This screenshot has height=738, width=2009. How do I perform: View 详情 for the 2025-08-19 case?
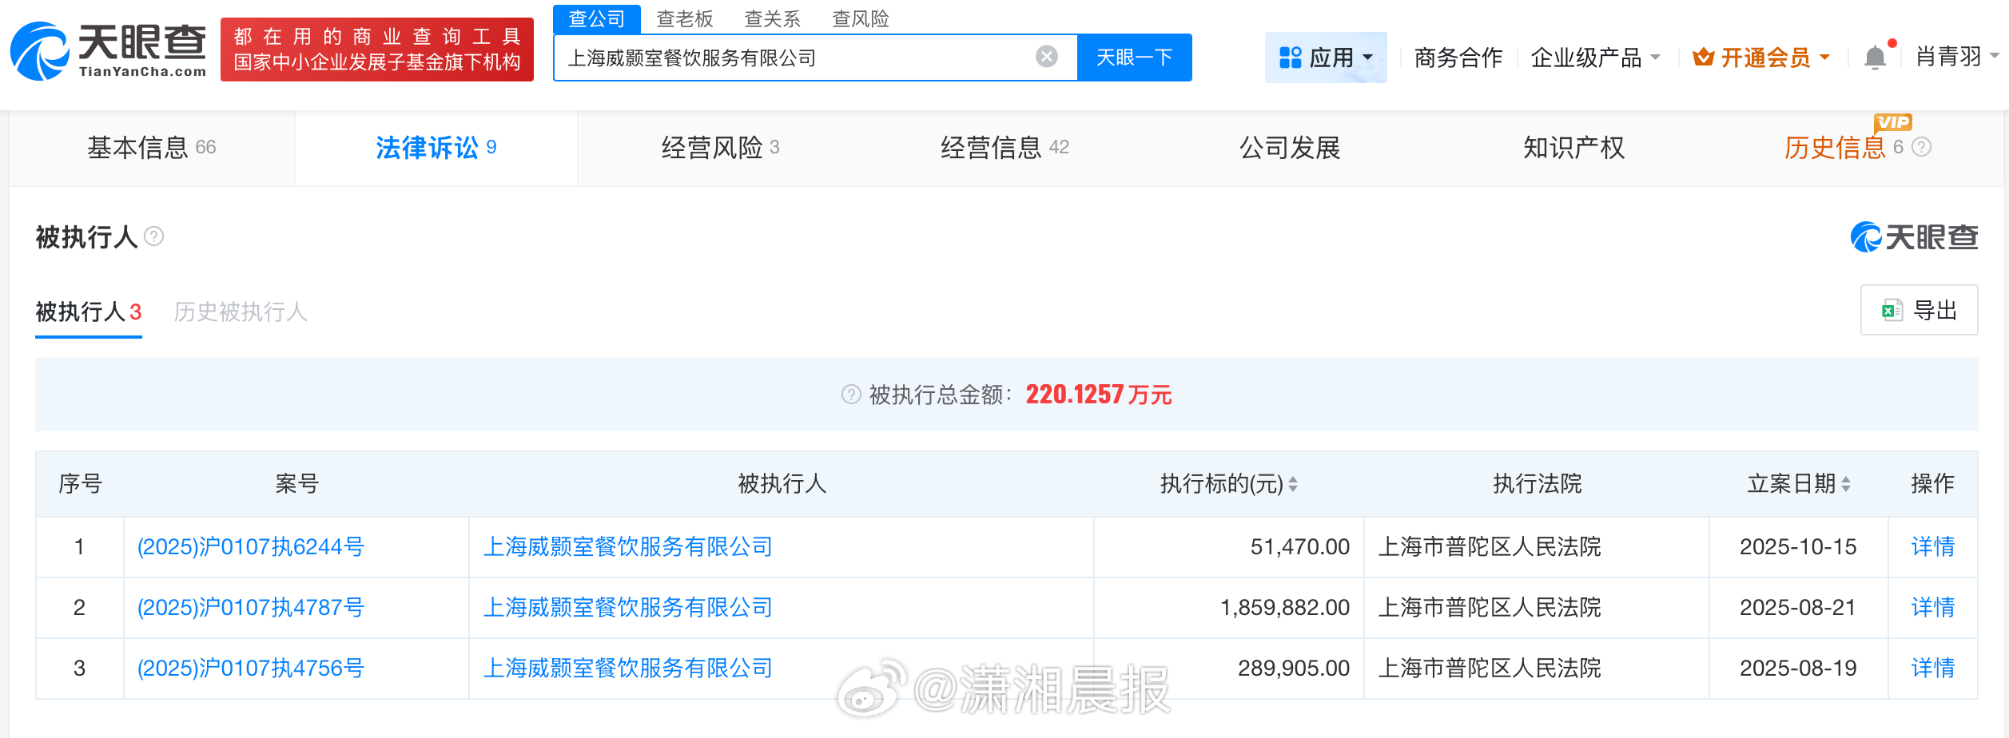click(x=1932, y=669)
